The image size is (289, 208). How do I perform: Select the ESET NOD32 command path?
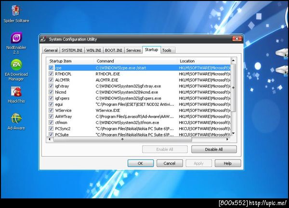tap(135, 104)
